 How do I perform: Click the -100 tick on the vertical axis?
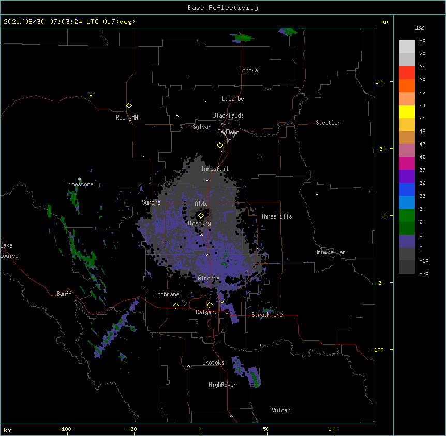pyautogui.click(x=379, y=350)
